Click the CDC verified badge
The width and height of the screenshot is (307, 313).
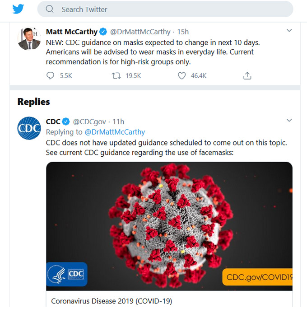(x=66, y=121)
